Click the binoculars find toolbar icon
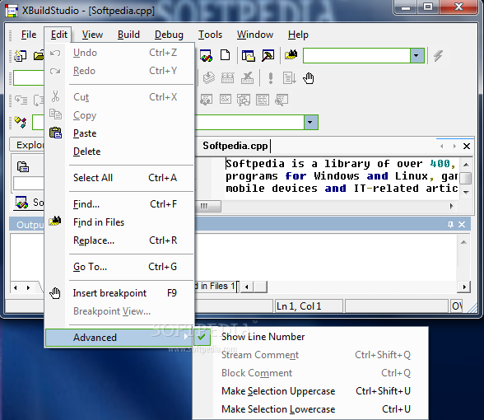The height and width of the screenshot is (420, 484). tap(291, 55)
